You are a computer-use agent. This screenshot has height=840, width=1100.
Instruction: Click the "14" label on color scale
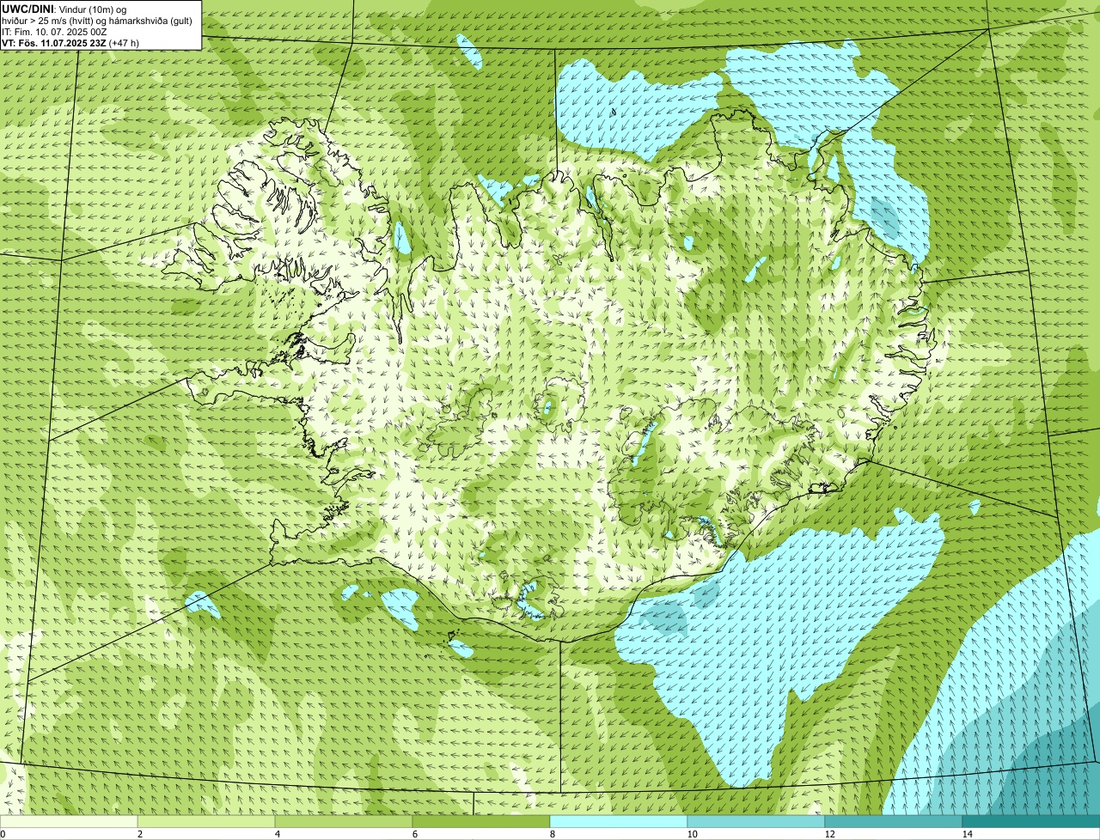967,834
